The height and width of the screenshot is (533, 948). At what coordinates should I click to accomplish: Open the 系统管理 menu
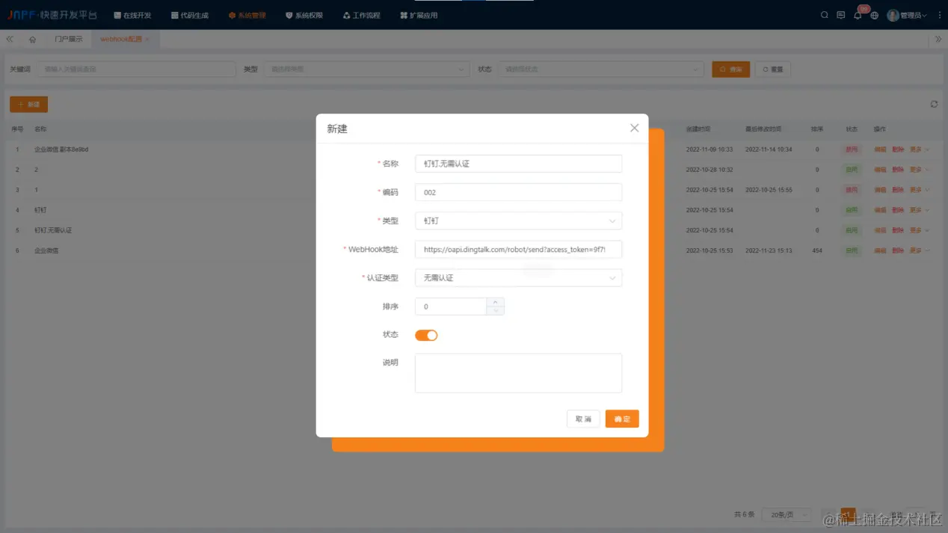(x=247, y=15)
